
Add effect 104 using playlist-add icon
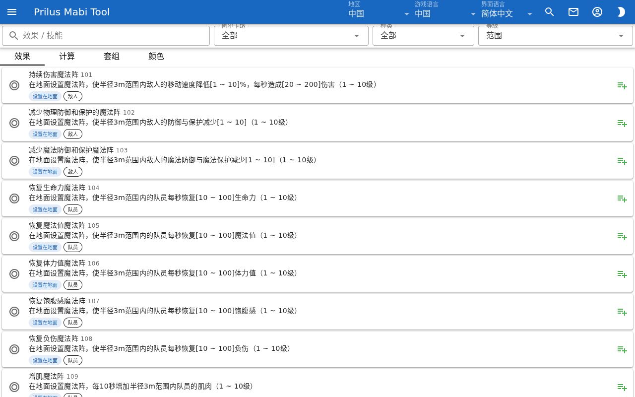[x=622, y=198]
